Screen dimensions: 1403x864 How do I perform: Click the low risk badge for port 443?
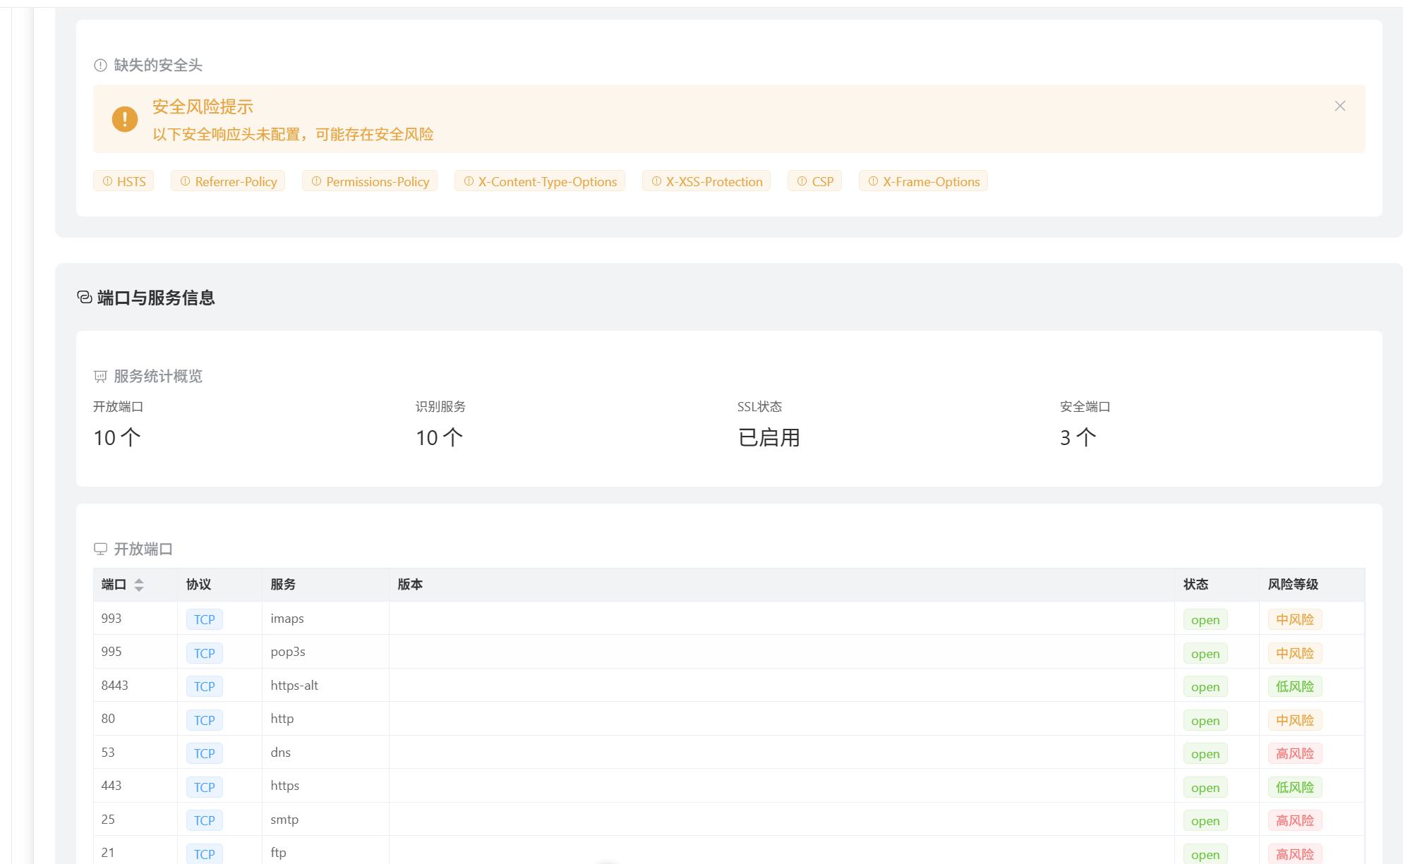pyautogui.click(x=1294, y=787)
